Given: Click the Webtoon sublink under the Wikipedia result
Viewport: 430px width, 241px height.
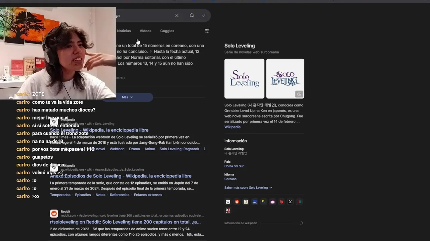Looking at the screenshot, I should pyautogui.click(x=117, y=149).
